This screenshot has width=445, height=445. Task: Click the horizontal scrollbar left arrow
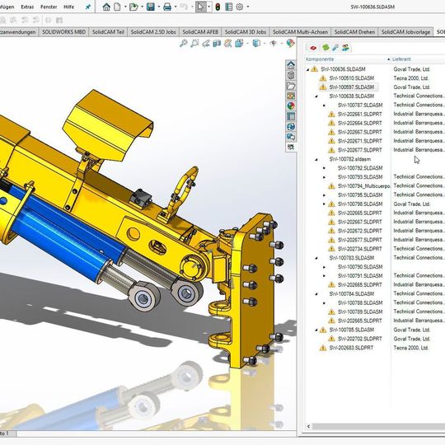click(308, 426)
